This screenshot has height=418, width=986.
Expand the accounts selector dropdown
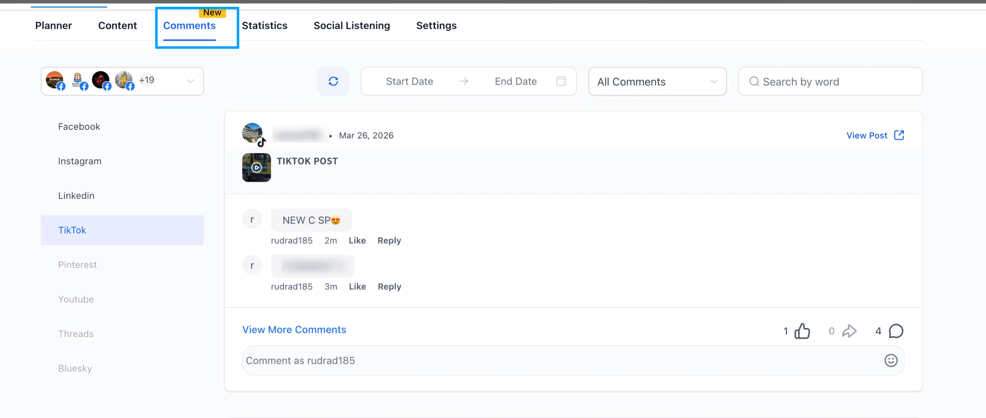[x=190, y=81]
